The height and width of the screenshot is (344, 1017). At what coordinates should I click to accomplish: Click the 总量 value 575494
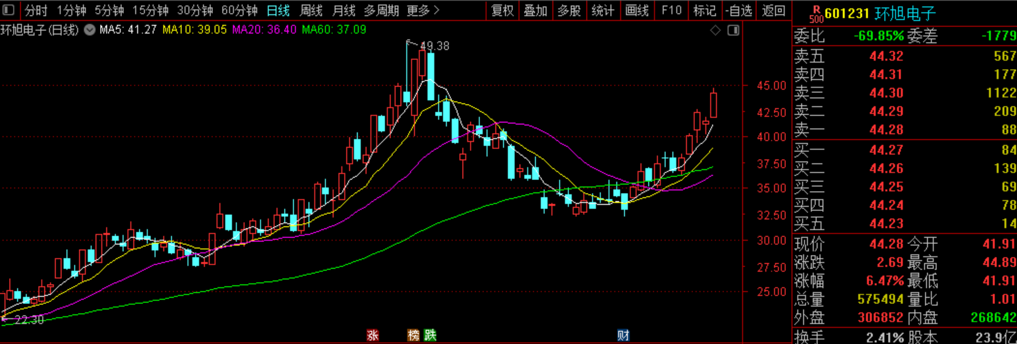click(x=880, y=299)
